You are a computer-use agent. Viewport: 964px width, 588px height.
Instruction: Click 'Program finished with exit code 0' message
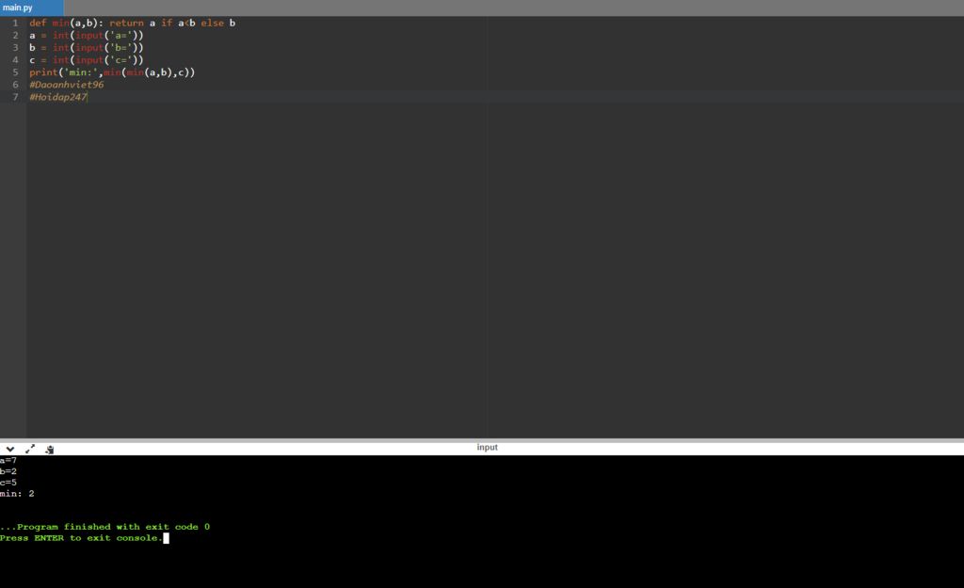point(105,527)
